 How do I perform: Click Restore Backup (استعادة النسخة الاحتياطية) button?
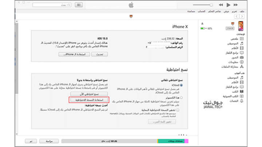89,100
